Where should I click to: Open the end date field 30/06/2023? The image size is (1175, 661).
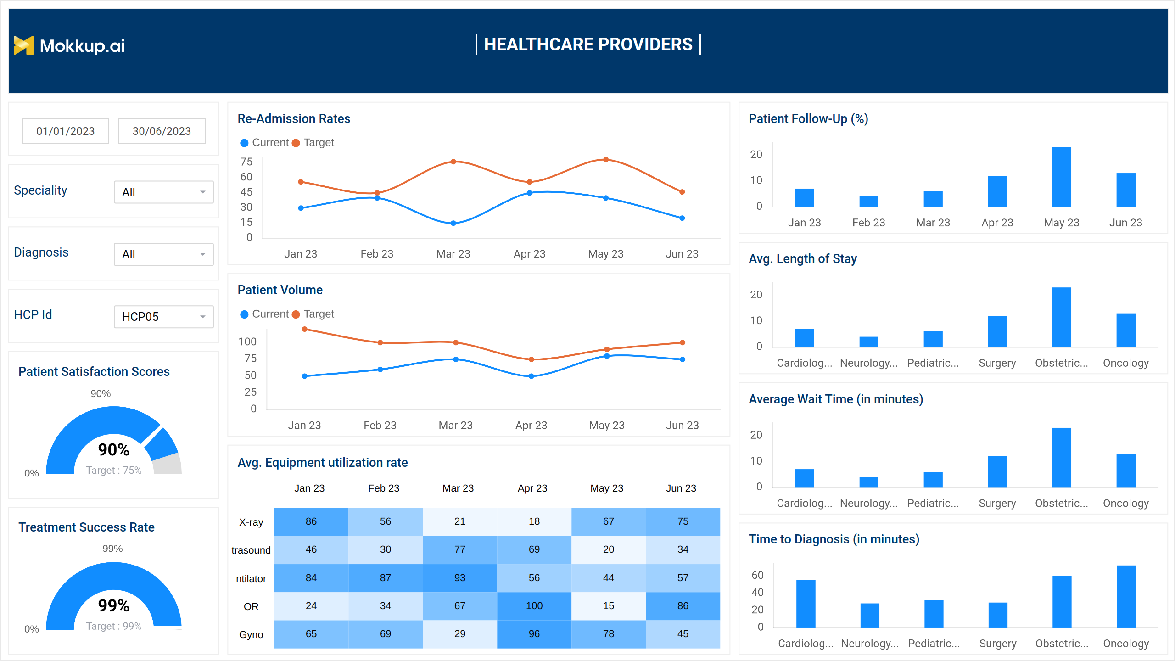click(162, 131)
